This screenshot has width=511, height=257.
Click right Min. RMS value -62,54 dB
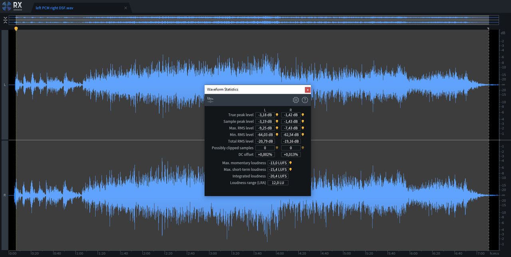pyautogui.click(x=291, y=134)
